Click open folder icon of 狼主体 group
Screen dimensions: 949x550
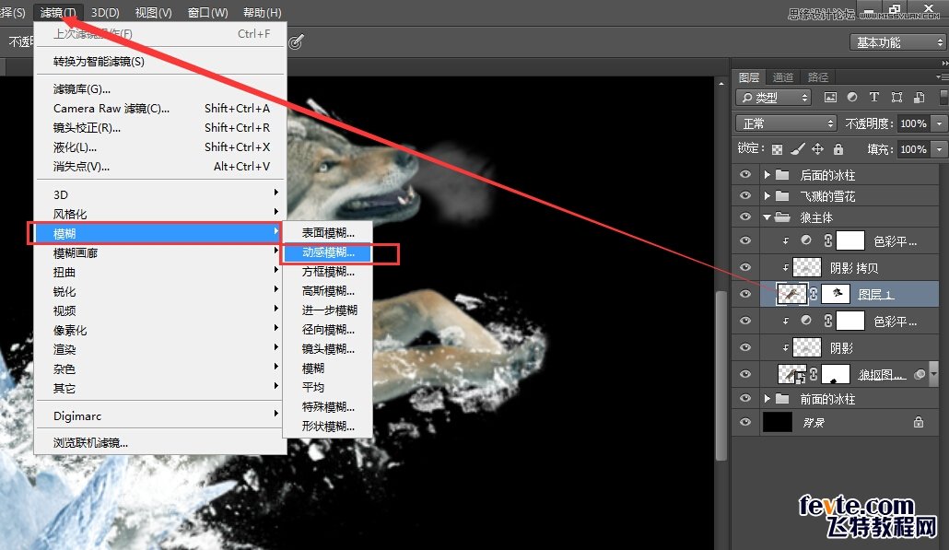pyautogui.click(x=782, y=216)
